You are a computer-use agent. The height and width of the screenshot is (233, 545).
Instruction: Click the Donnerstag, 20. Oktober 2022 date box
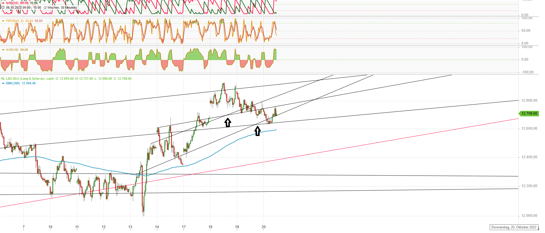coord(514,227)
